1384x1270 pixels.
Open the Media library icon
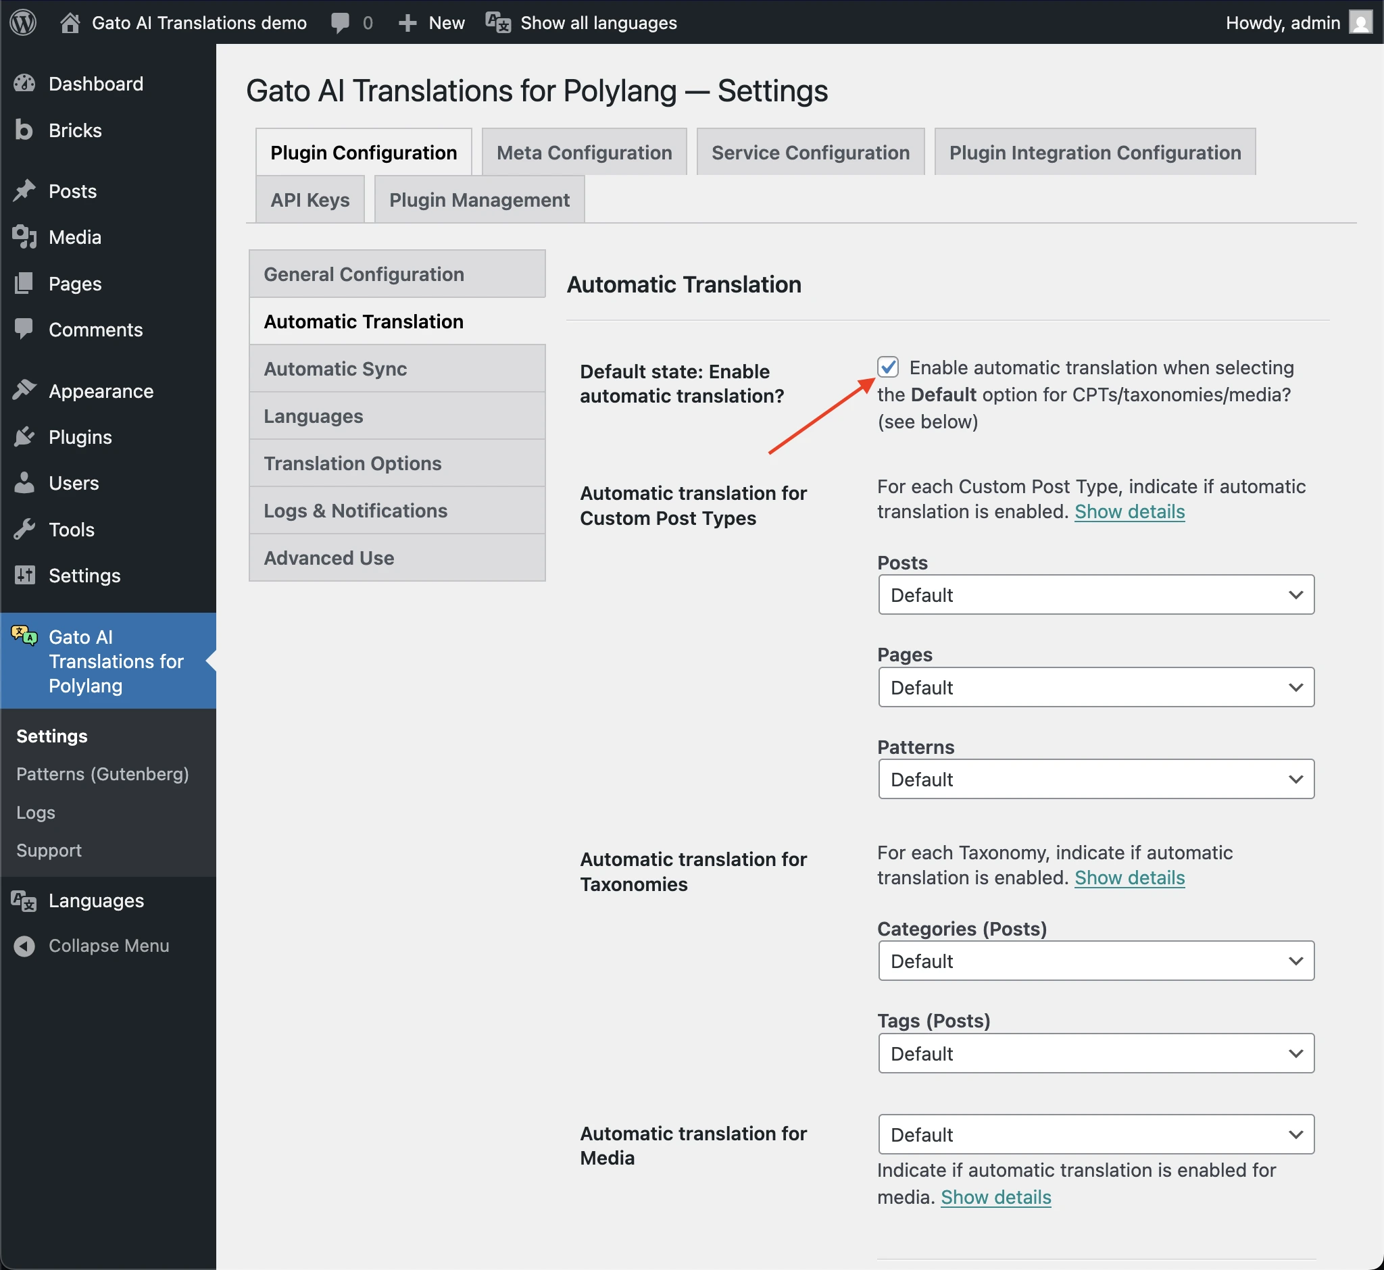(x=24, y=236)
